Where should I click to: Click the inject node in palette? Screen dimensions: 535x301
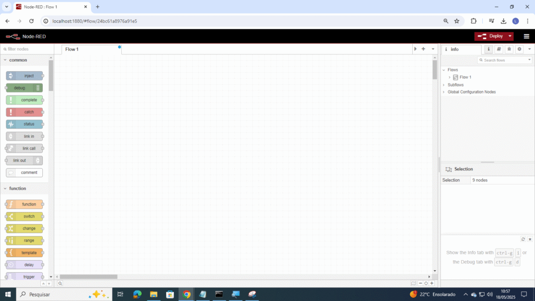pyautogui.click(x=25, y=76)
